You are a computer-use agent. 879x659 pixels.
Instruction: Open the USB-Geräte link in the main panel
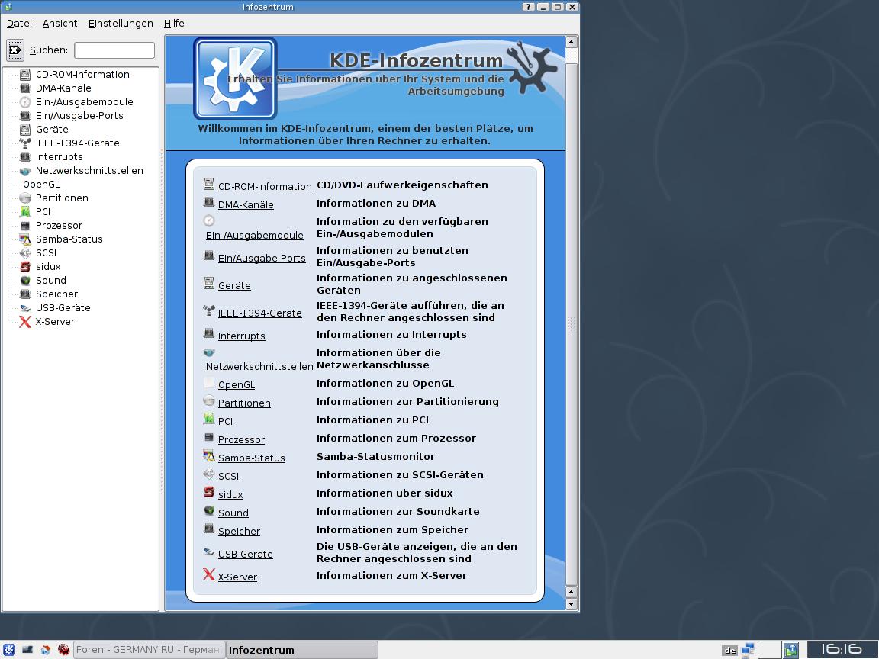[x=245, y=555]
